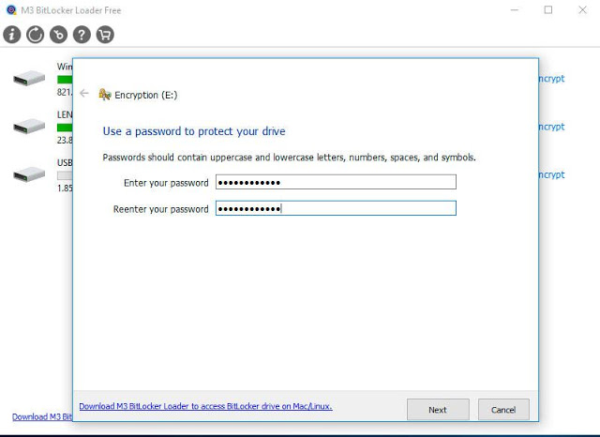600x437 pixels.
Task: Open the Download M3 BitLocker Loader Mac/Linux link
Action: [x=206, y=406]
